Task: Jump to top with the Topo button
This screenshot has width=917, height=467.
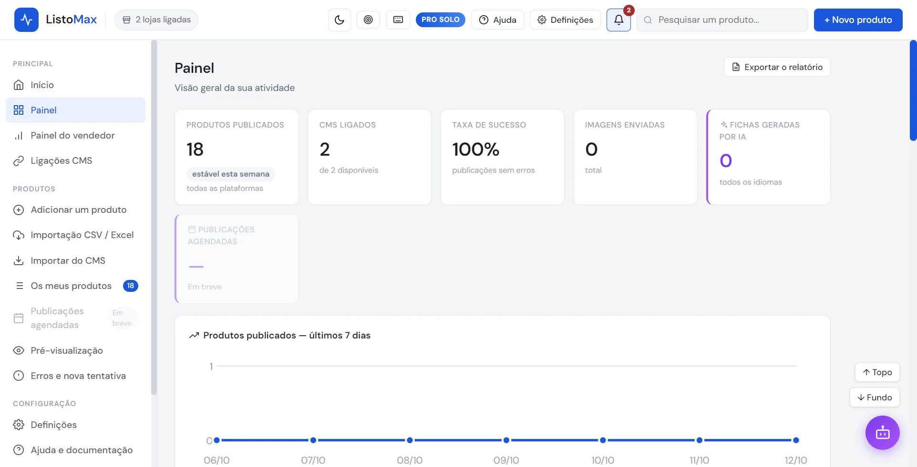Action: (x=877, y=372)
